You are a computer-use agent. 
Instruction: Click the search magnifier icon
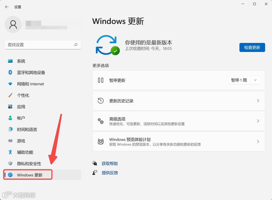click(x=76, y=45)
